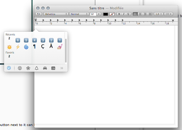
Task: Toggle bold text formatting
Action: (119, 14)
